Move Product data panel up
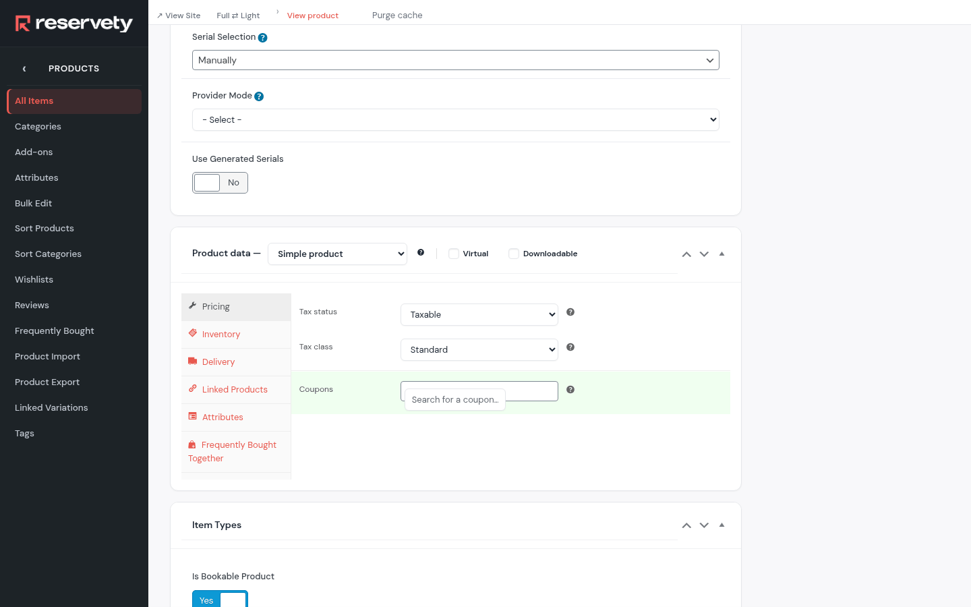 point(686,254)
